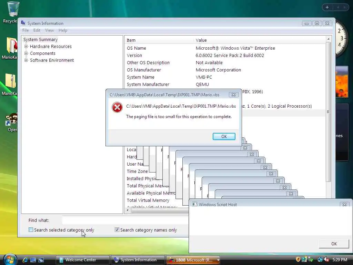Select the Time Zone row
Screen dimensions: 353x265
137,171
